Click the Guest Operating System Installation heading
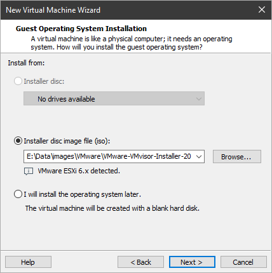 tap(81, 29)
